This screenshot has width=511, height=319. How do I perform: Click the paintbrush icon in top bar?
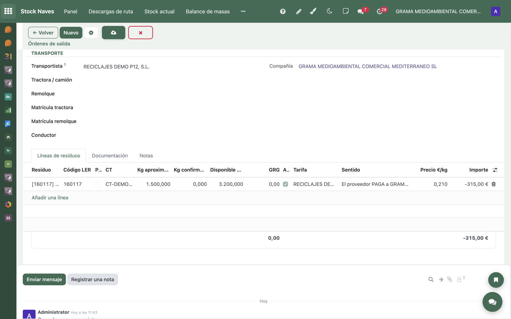tap(313, 11)
